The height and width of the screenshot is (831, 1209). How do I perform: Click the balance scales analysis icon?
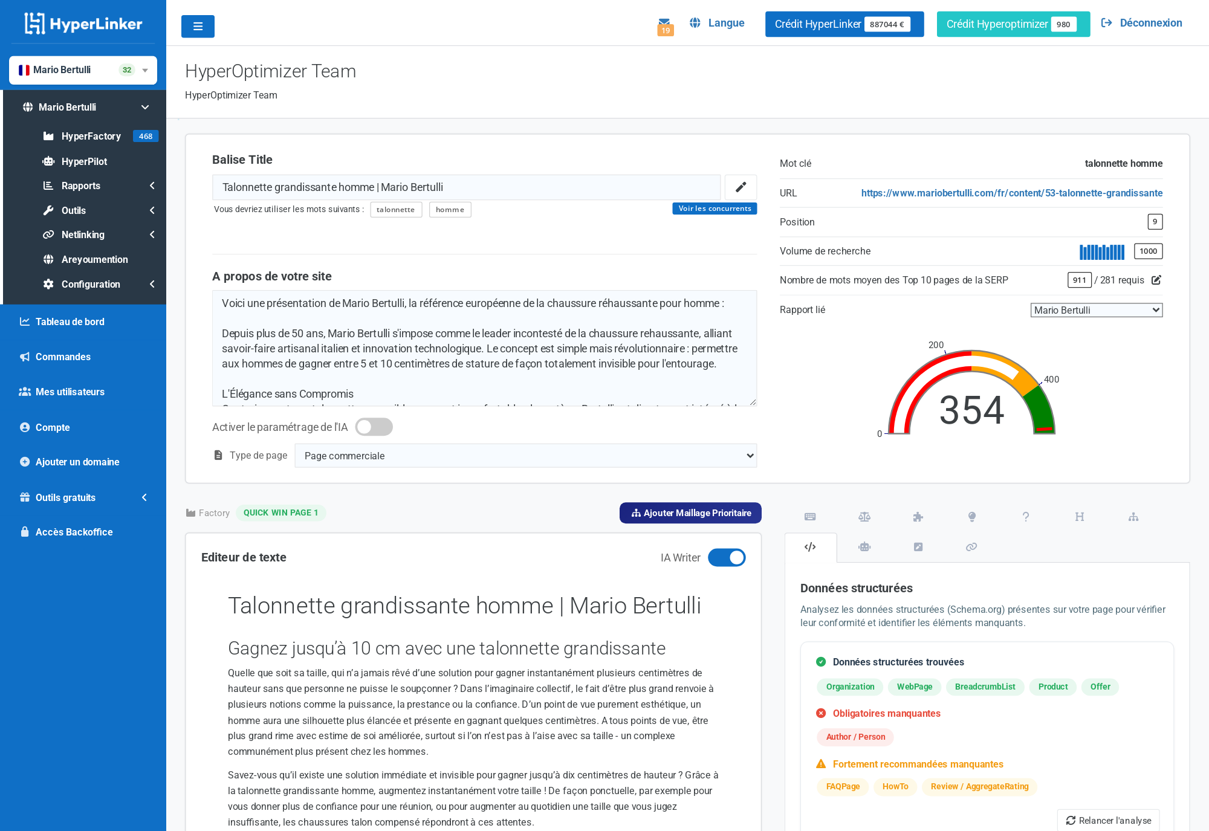864,517
